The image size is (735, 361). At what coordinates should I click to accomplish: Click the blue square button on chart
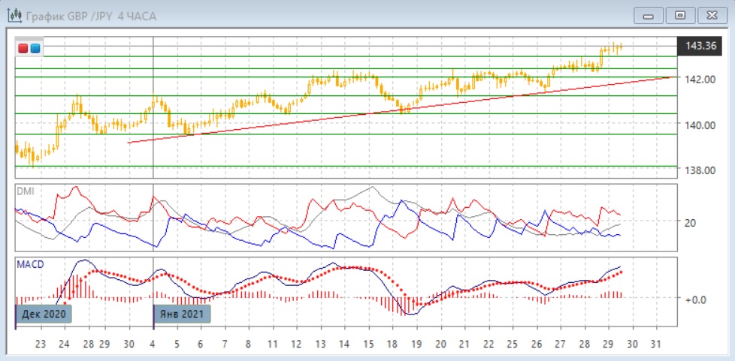tap(35, 49)
